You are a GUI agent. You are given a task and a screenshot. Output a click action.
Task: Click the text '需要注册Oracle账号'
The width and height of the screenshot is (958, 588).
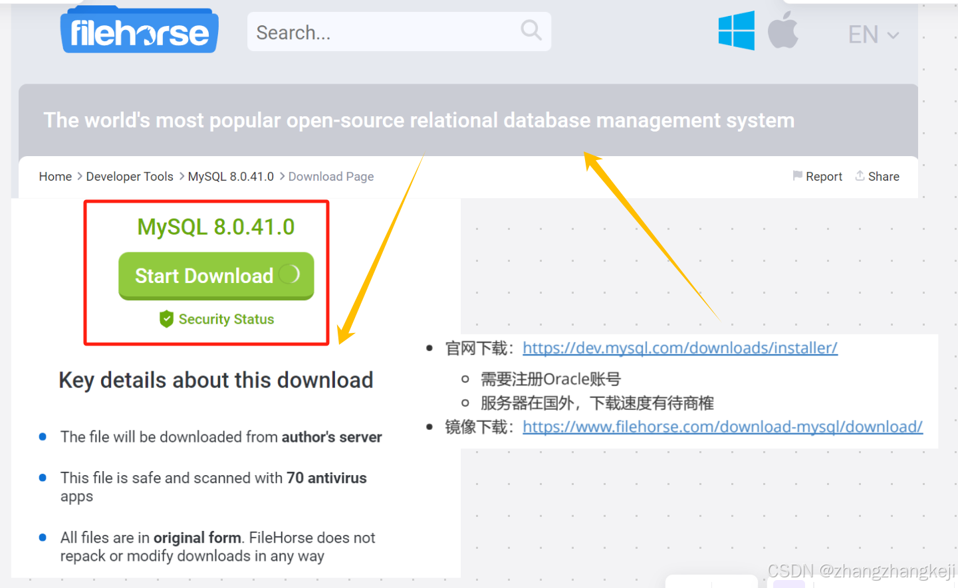[x=550, y=379]
